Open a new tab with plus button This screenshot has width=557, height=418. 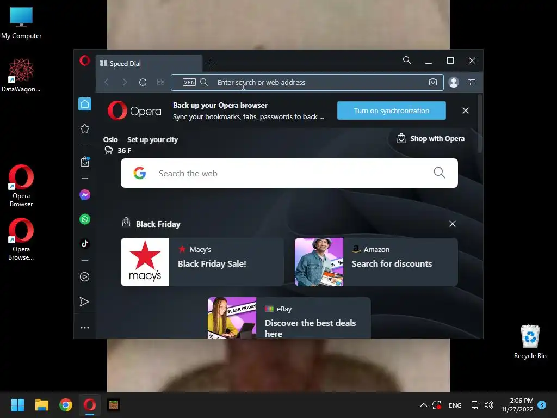pyautogui.click(x=211, y=63)
